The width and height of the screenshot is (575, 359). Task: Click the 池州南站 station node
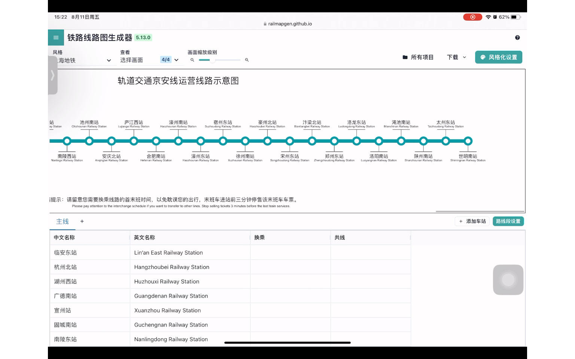(89, 141)
